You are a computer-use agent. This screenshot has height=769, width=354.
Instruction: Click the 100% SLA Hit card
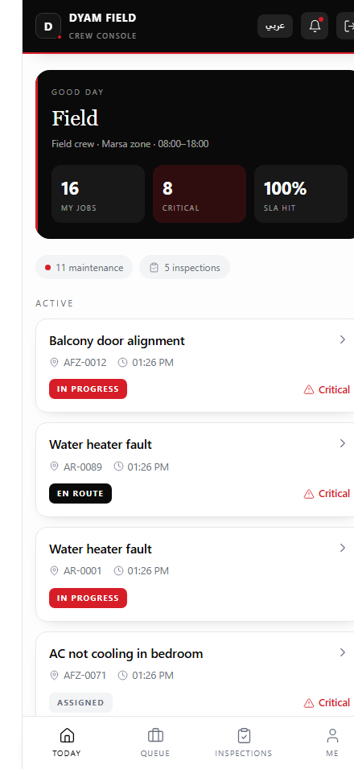tap(301, 194)
